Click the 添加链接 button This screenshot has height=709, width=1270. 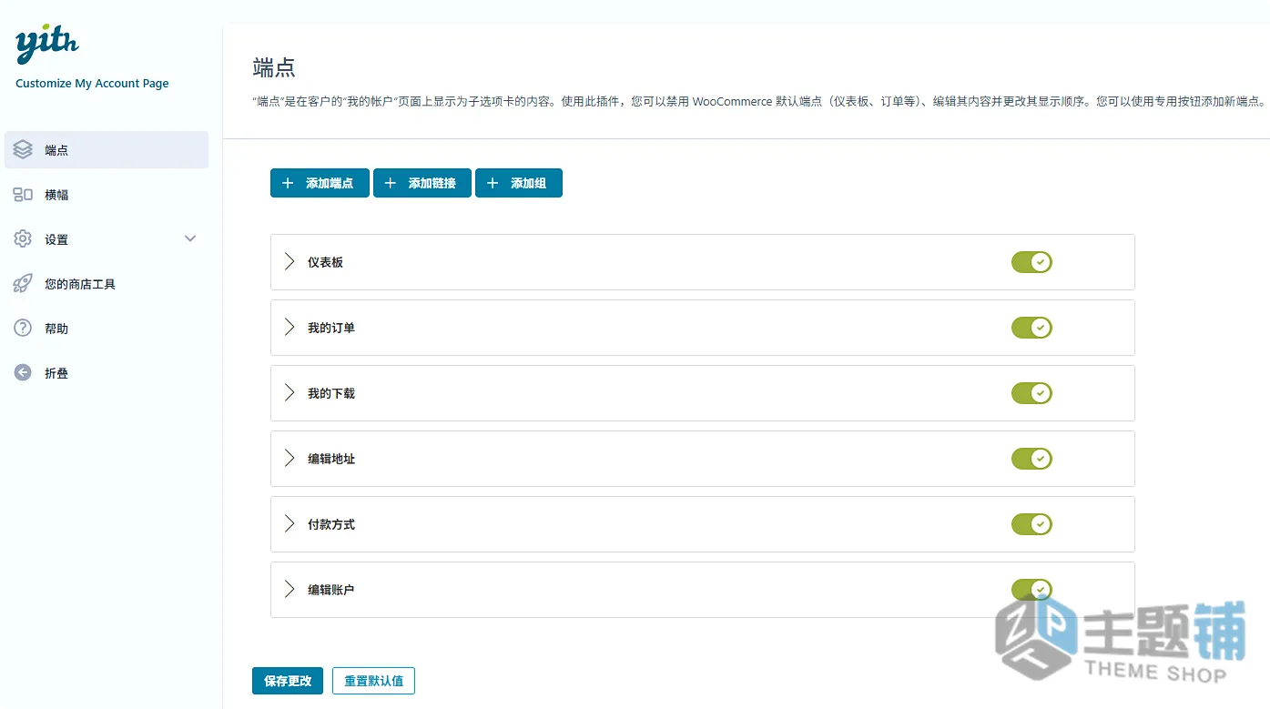coord(422,183)
